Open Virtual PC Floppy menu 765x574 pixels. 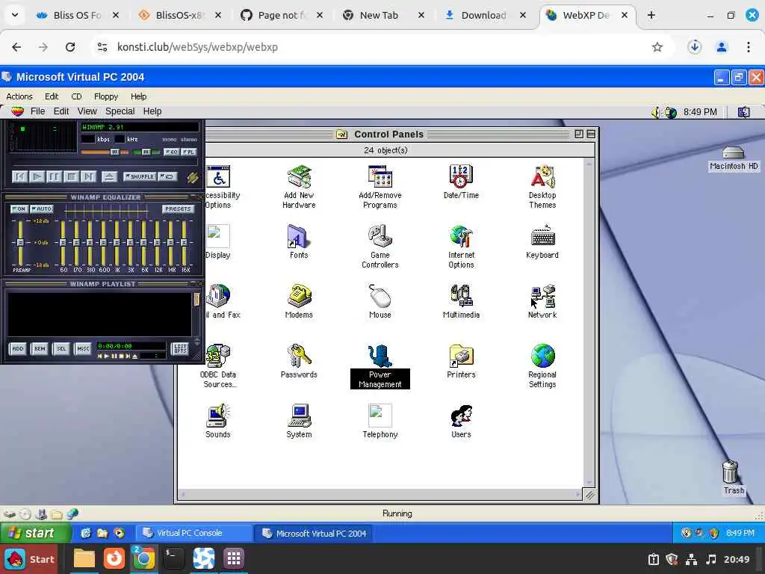(106, 96)
